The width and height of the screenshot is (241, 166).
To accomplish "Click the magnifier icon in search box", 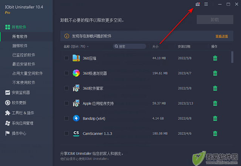I will [x=116, y=46].
